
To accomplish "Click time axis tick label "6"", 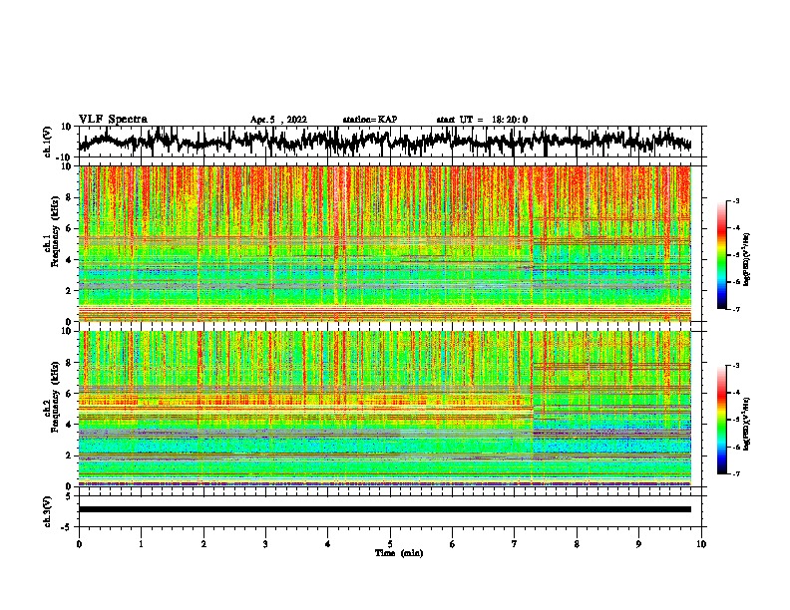I will [453, 544].
